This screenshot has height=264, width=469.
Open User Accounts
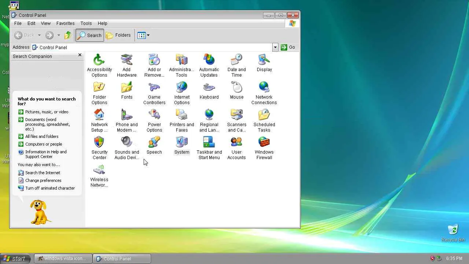tap(237, 148)
